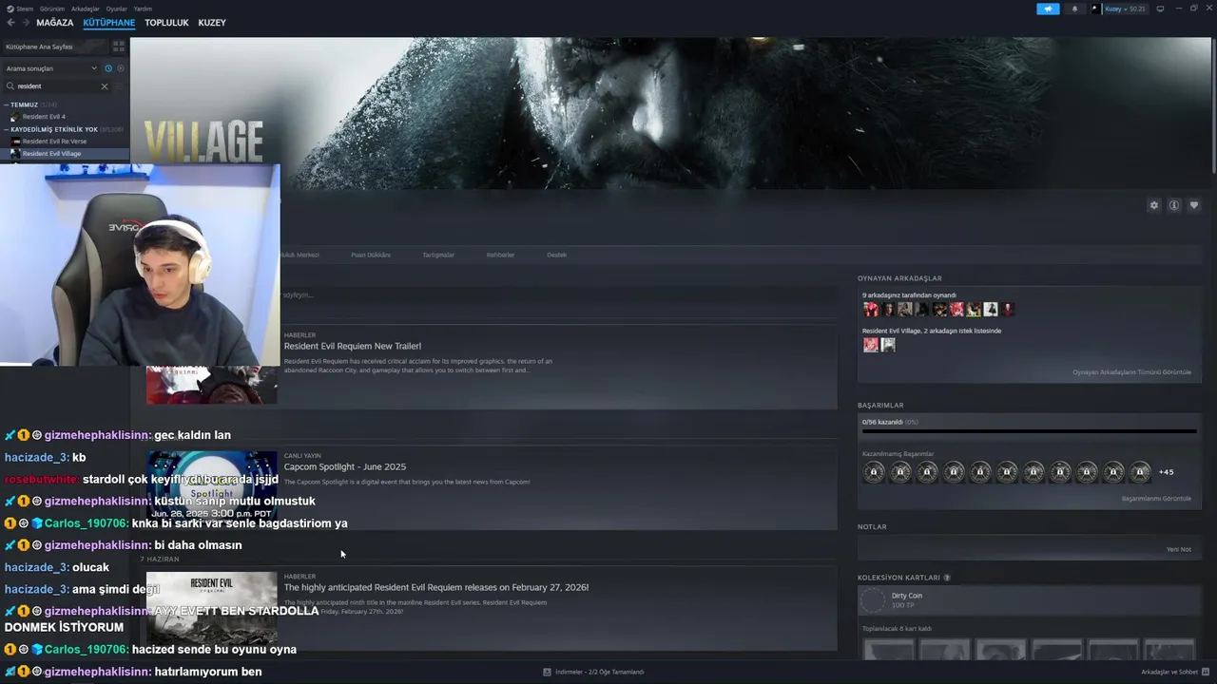Open the Tartışmalar game tab

[438, 255]
